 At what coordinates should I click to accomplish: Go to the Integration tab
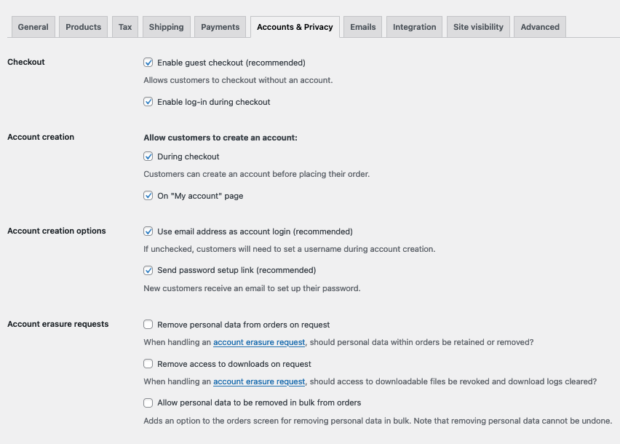[414, 26]
